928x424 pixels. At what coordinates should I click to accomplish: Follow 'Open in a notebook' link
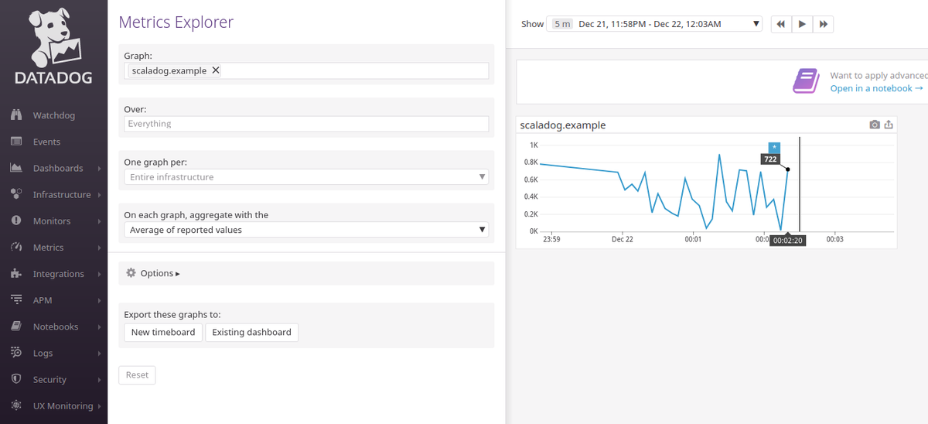click(876, 88)
